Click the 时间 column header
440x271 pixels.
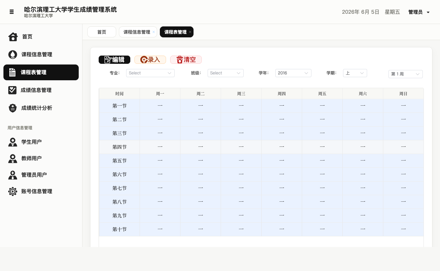[x=120, y=94]
